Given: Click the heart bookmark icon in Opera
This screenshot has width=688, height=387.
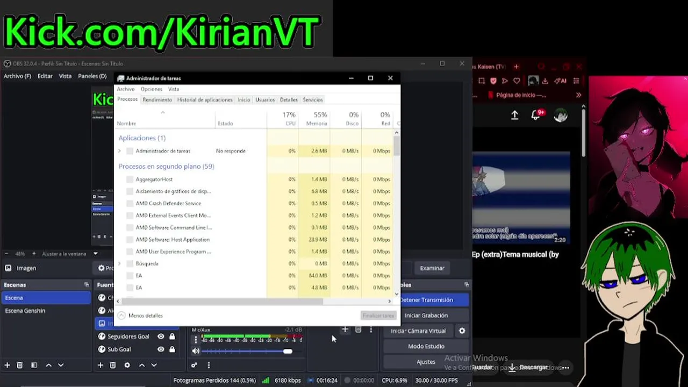Looking at the screenshot, I should (517, 81).
